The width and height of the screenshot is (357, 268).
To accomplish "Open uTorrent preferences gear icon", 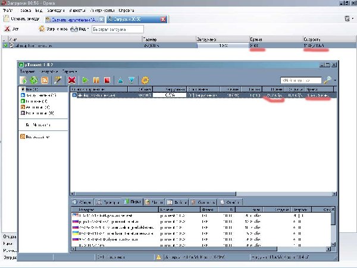I will (145, 80).
